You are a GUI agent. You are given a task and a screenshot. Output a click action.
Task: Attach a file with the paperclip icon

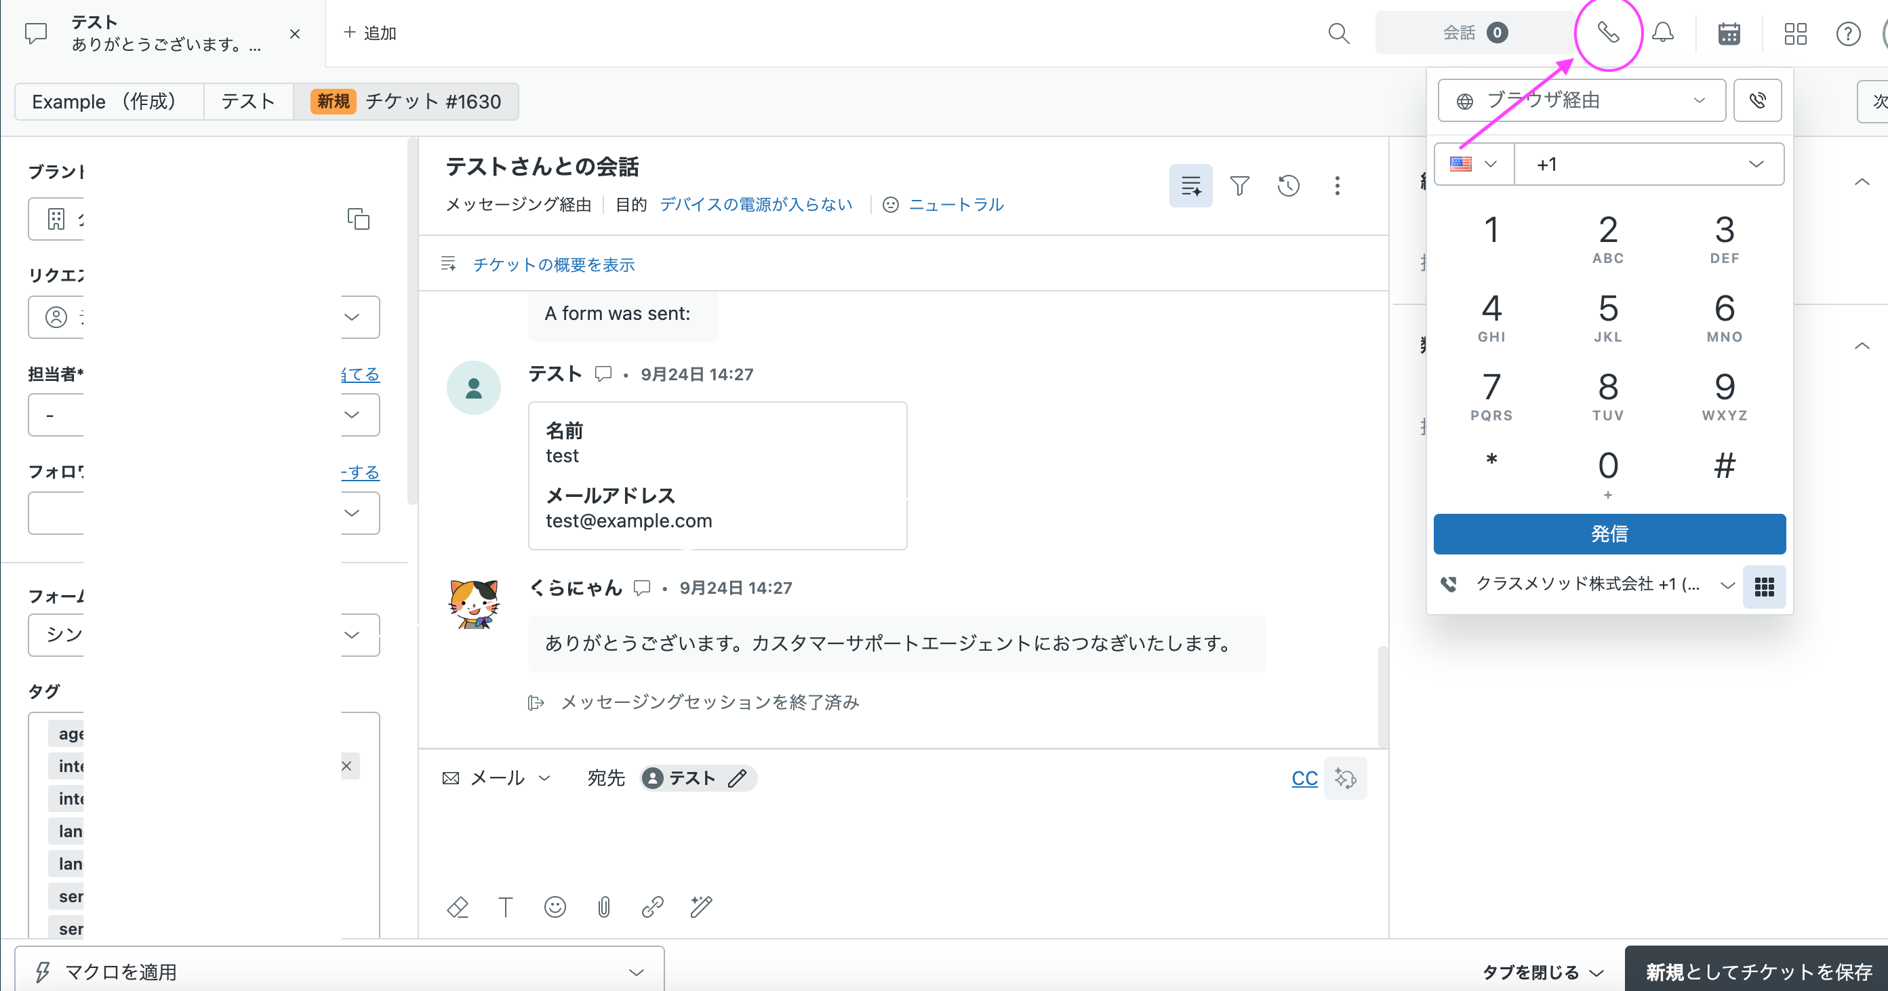click(603, 908)
